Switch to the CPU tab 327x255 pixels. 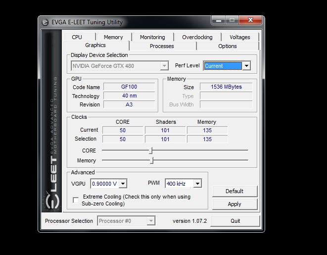point(77,37)
